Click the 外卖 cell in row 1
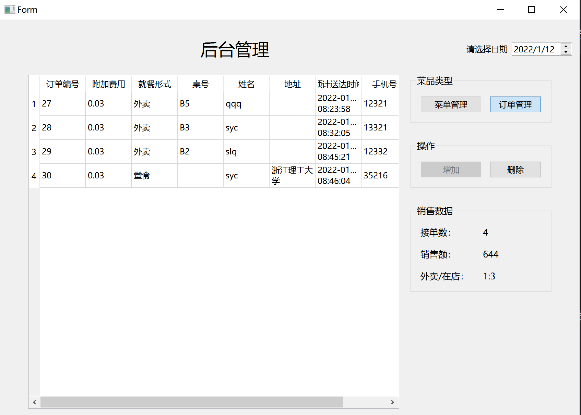This screenshot has width=581, height=415. [154, 104]
